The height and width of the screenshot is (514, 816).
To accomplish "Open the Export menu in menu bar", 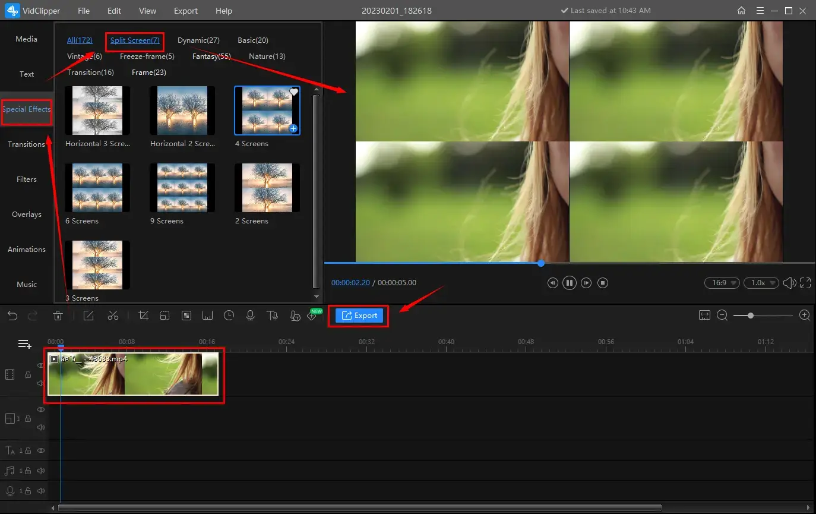I will pyautogui.click(x=186, y=11).
